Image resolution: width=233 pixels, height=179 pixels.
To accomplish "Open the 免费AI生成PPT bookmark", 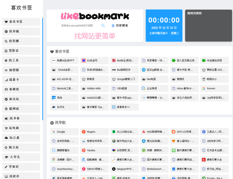I will 64,61.
